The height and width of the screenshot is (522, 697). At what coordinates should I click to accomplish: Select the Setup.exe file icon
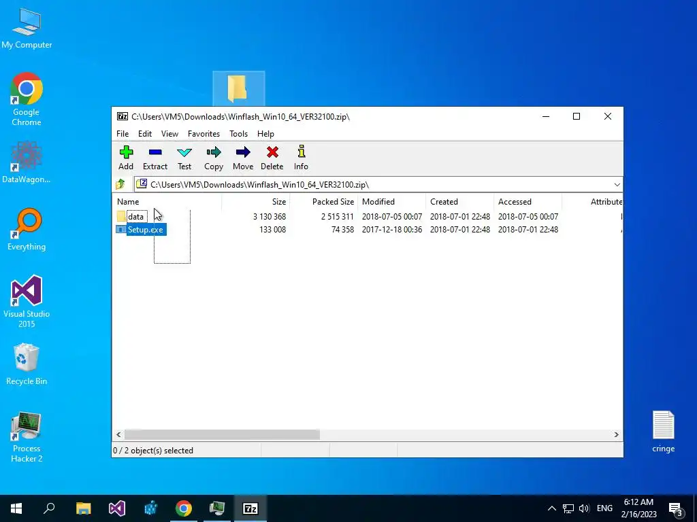tap(121, 230)
